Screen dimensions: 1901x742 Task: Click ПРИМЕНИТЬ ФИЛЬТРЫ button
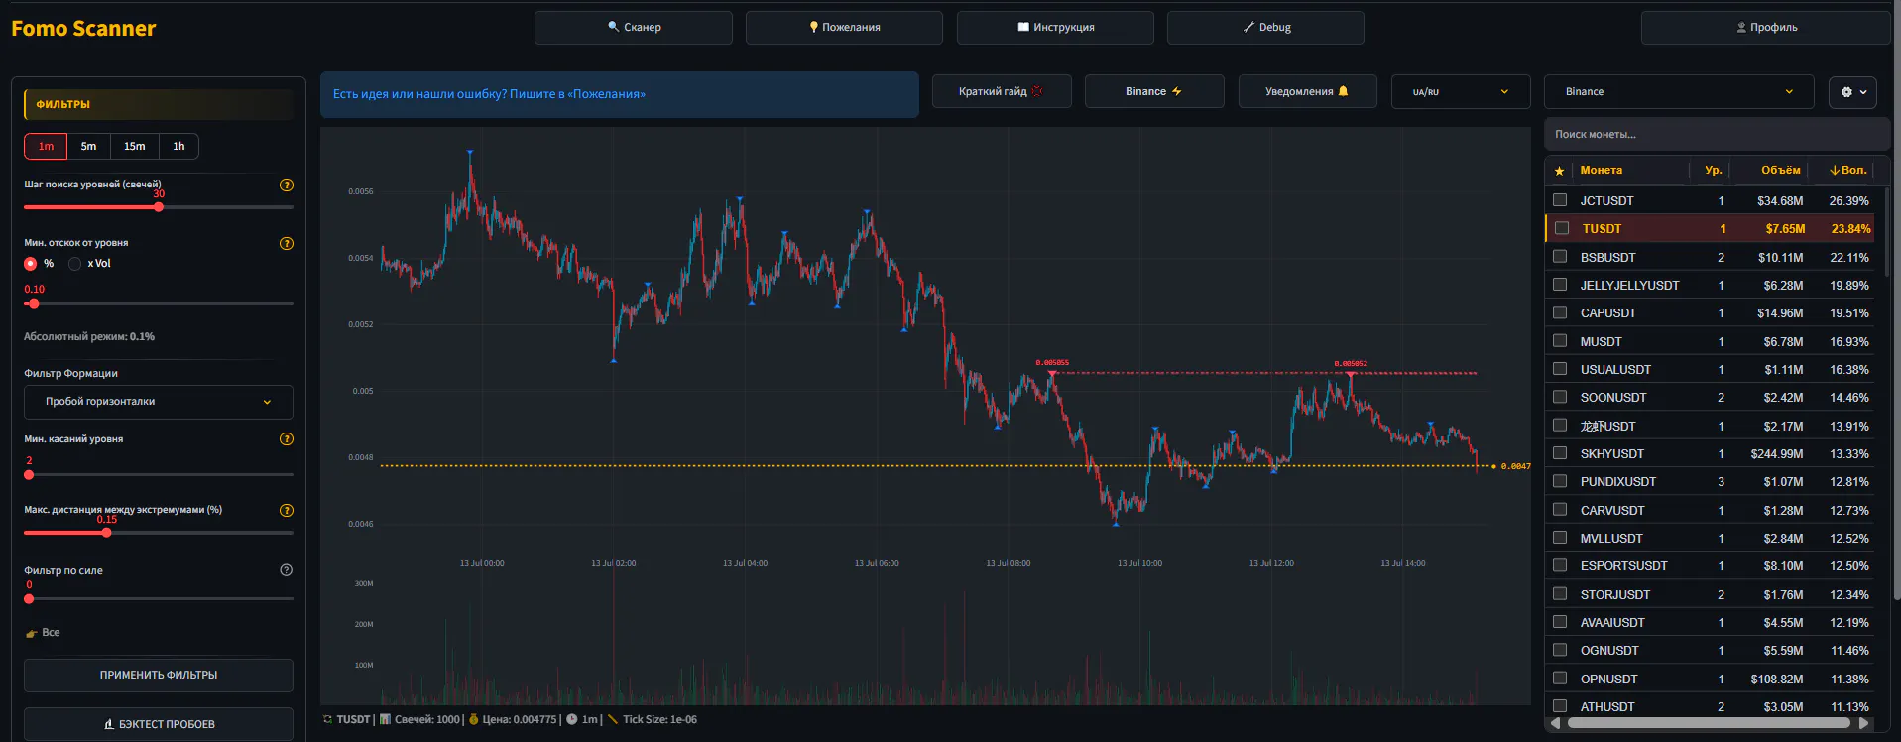159,676
